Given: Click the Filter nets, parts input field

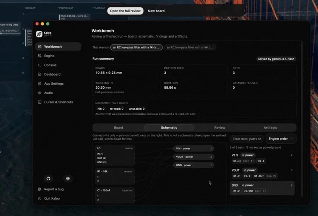Looking at the screenshot, I should (x=247, y=139).
